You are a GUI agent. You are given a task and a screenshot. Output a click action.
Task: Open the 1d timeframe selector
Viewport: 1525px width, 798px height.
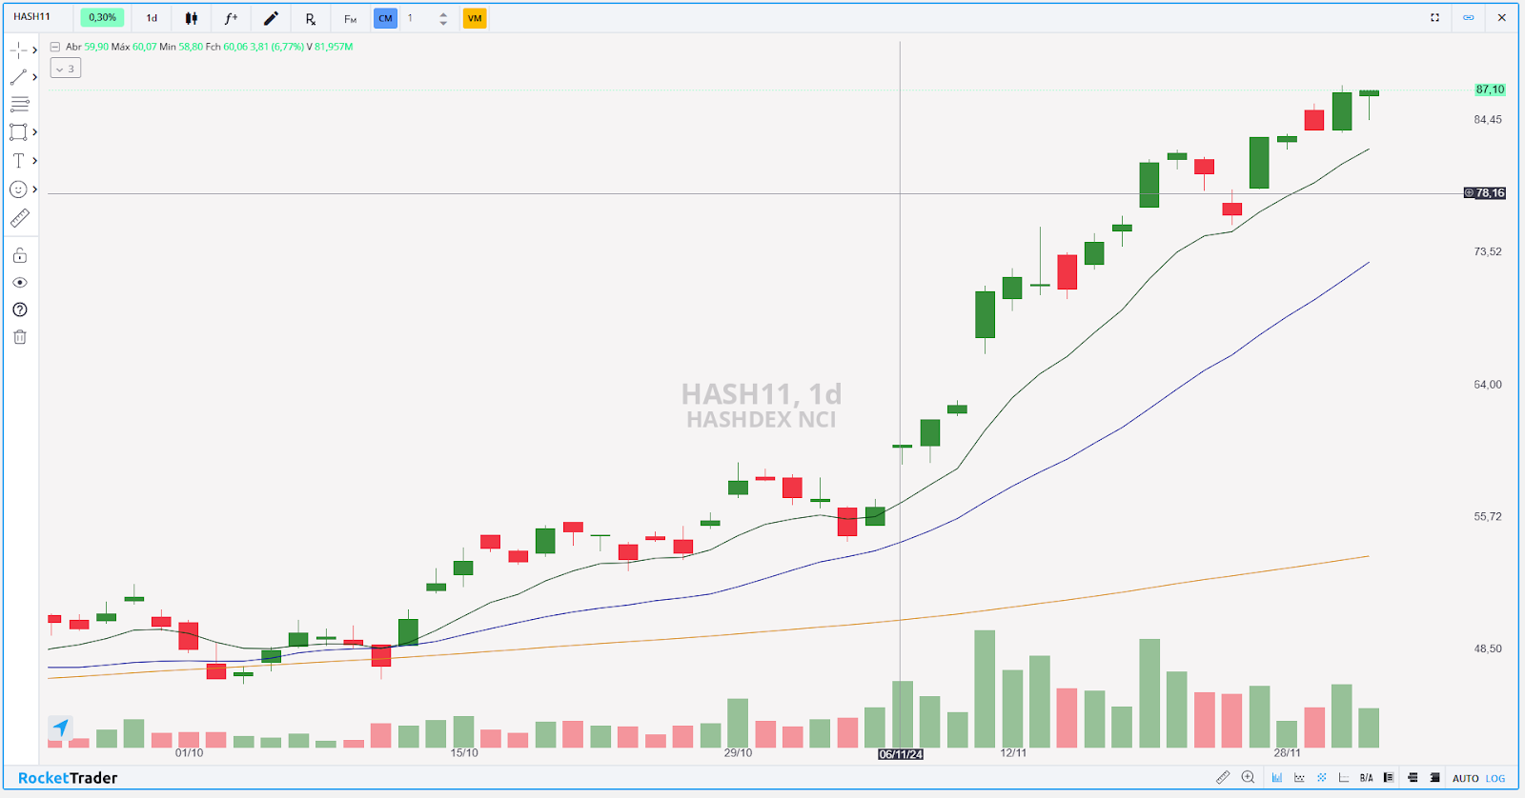pos(152,18)
